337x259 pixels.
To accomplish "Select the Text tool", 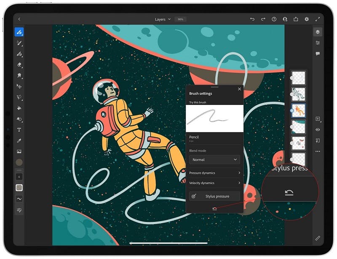I will (20, 131).
